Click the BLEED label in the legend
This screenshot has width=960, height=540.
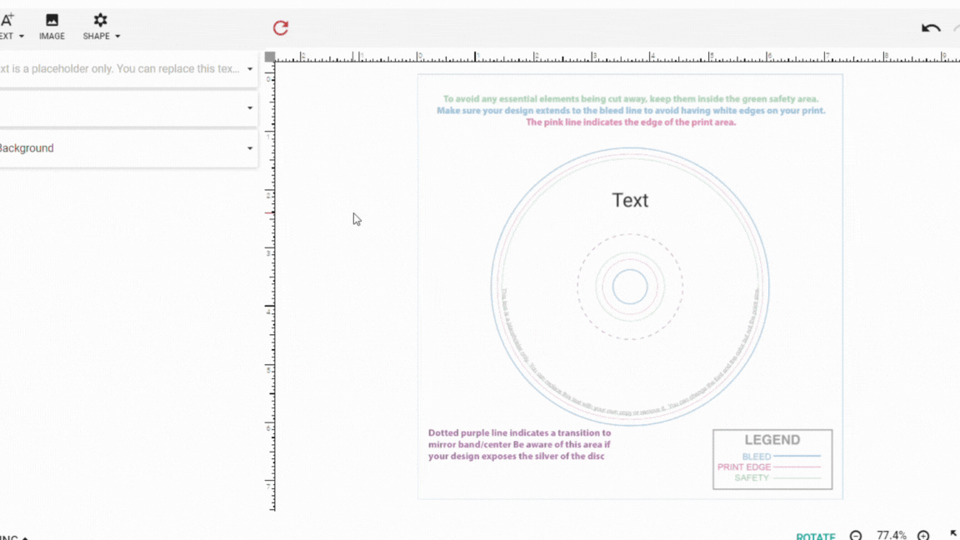point(756,457)
